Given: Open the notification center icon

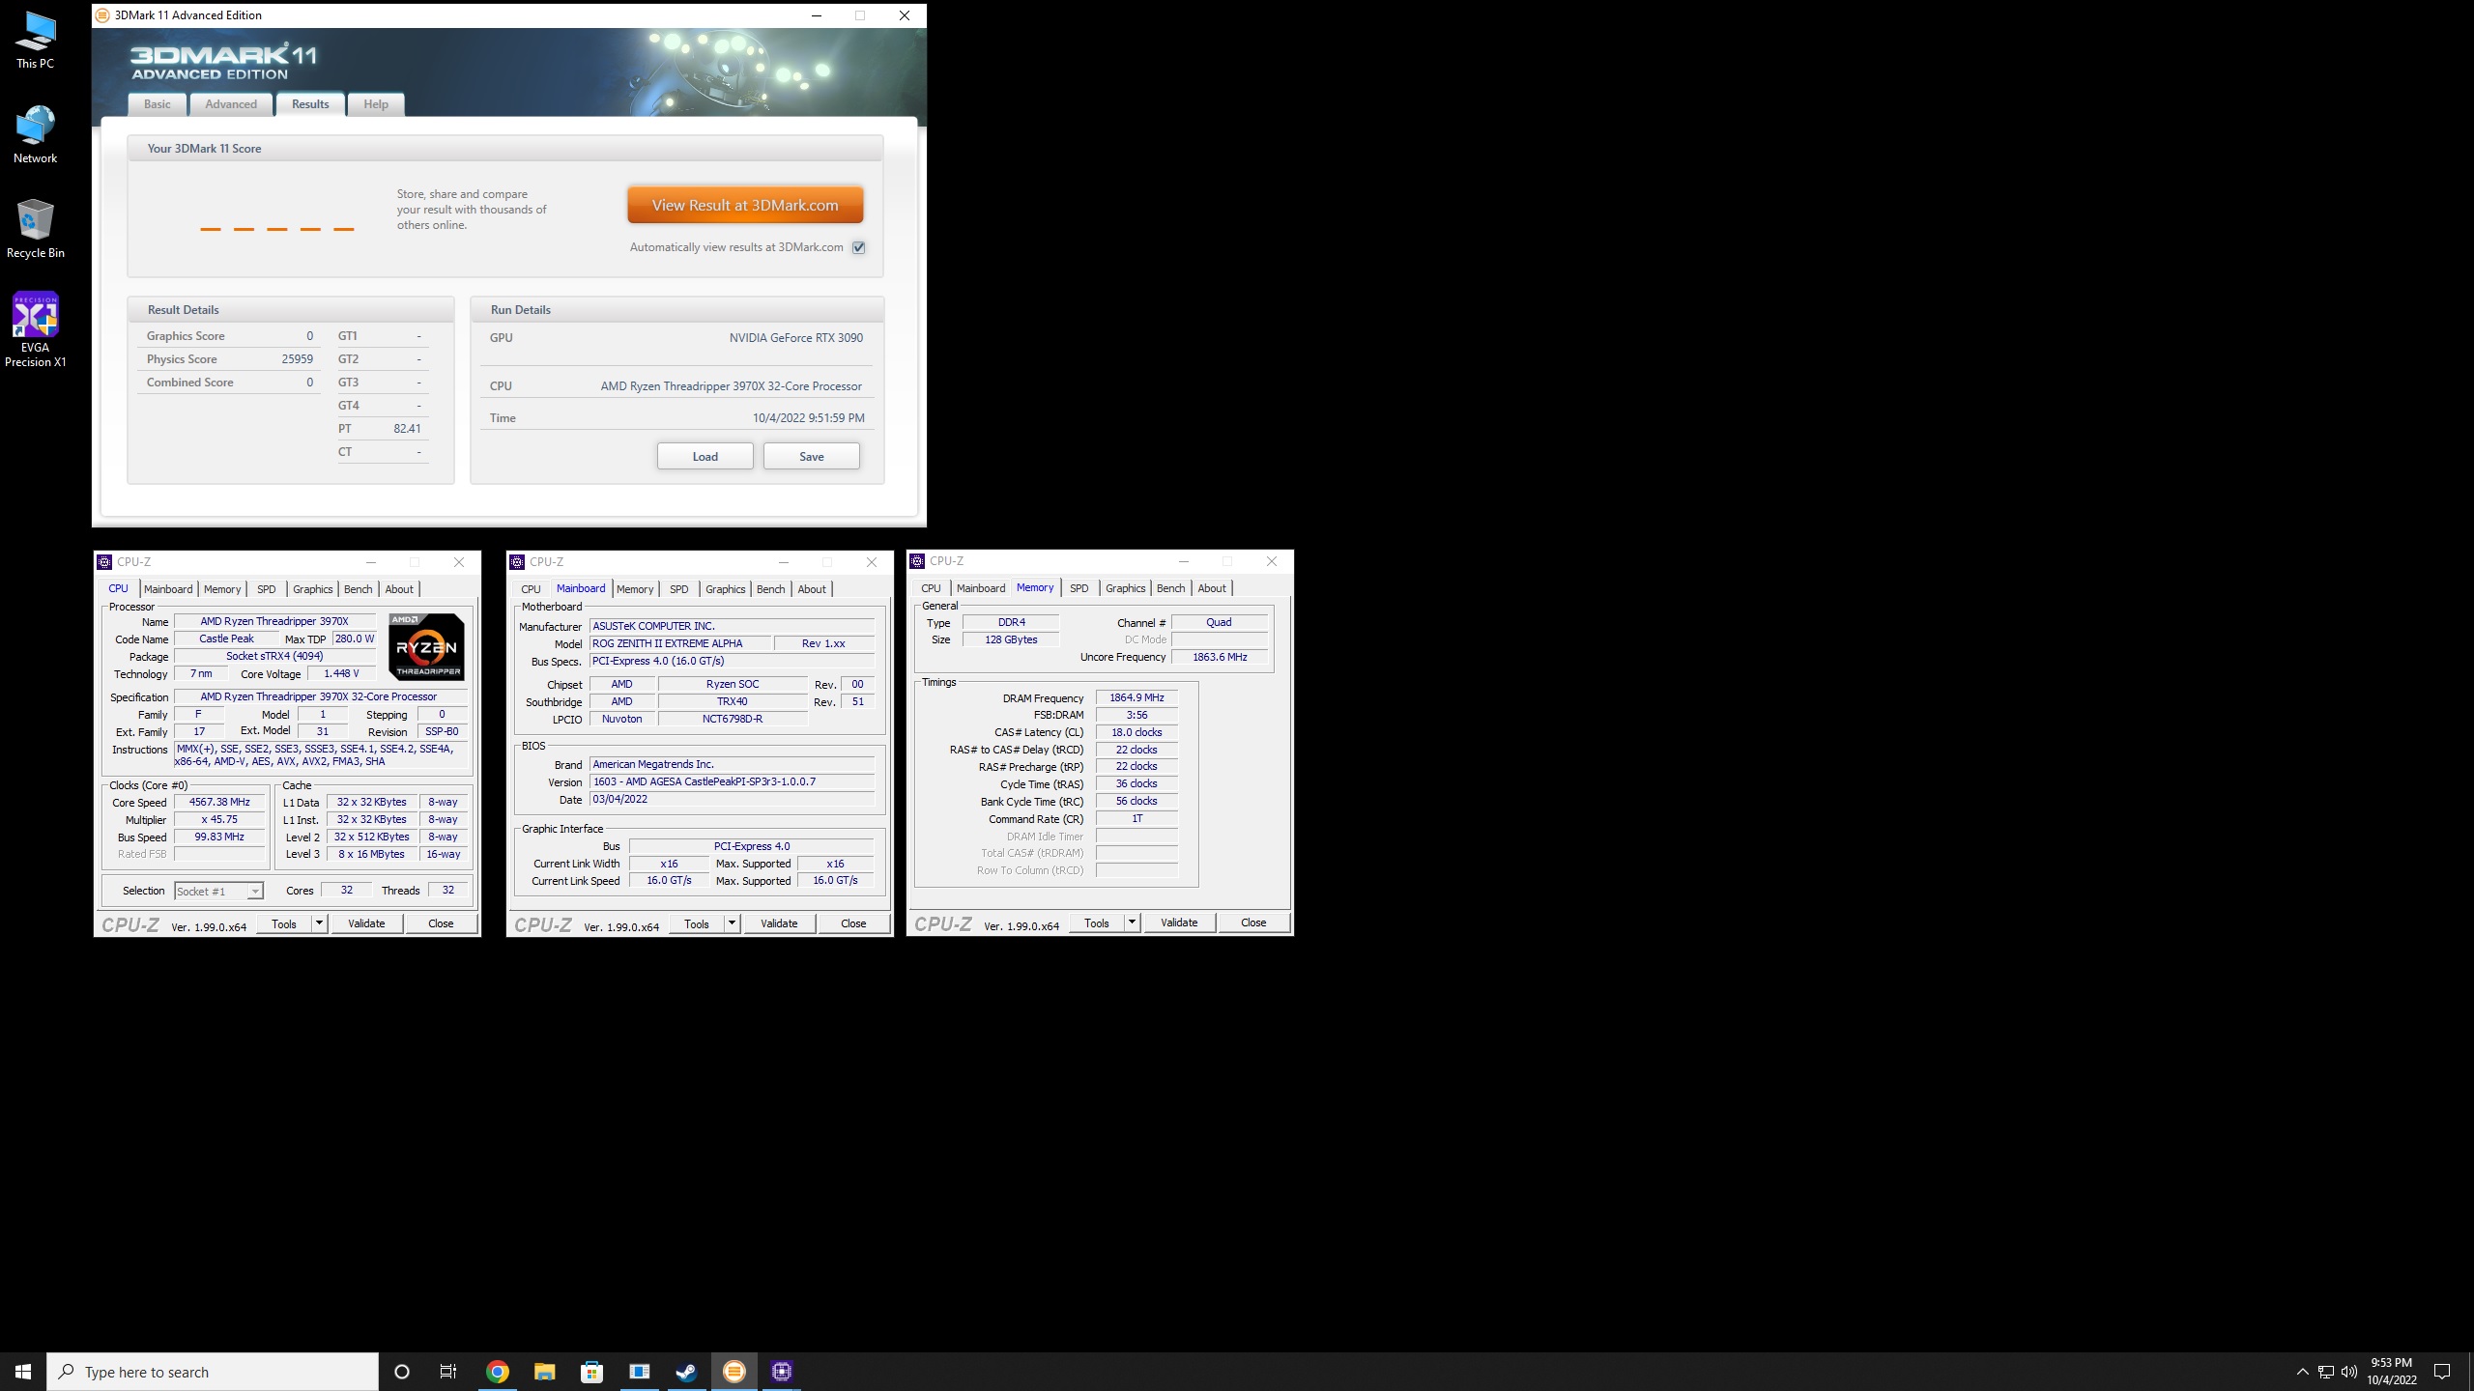Looking at the screenshot, I should [x=2442, y=1372].
